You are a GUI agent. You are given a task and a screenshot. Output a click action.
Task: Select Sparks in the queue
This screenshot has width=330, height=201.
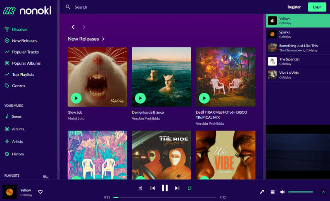[x=298, y=34]
